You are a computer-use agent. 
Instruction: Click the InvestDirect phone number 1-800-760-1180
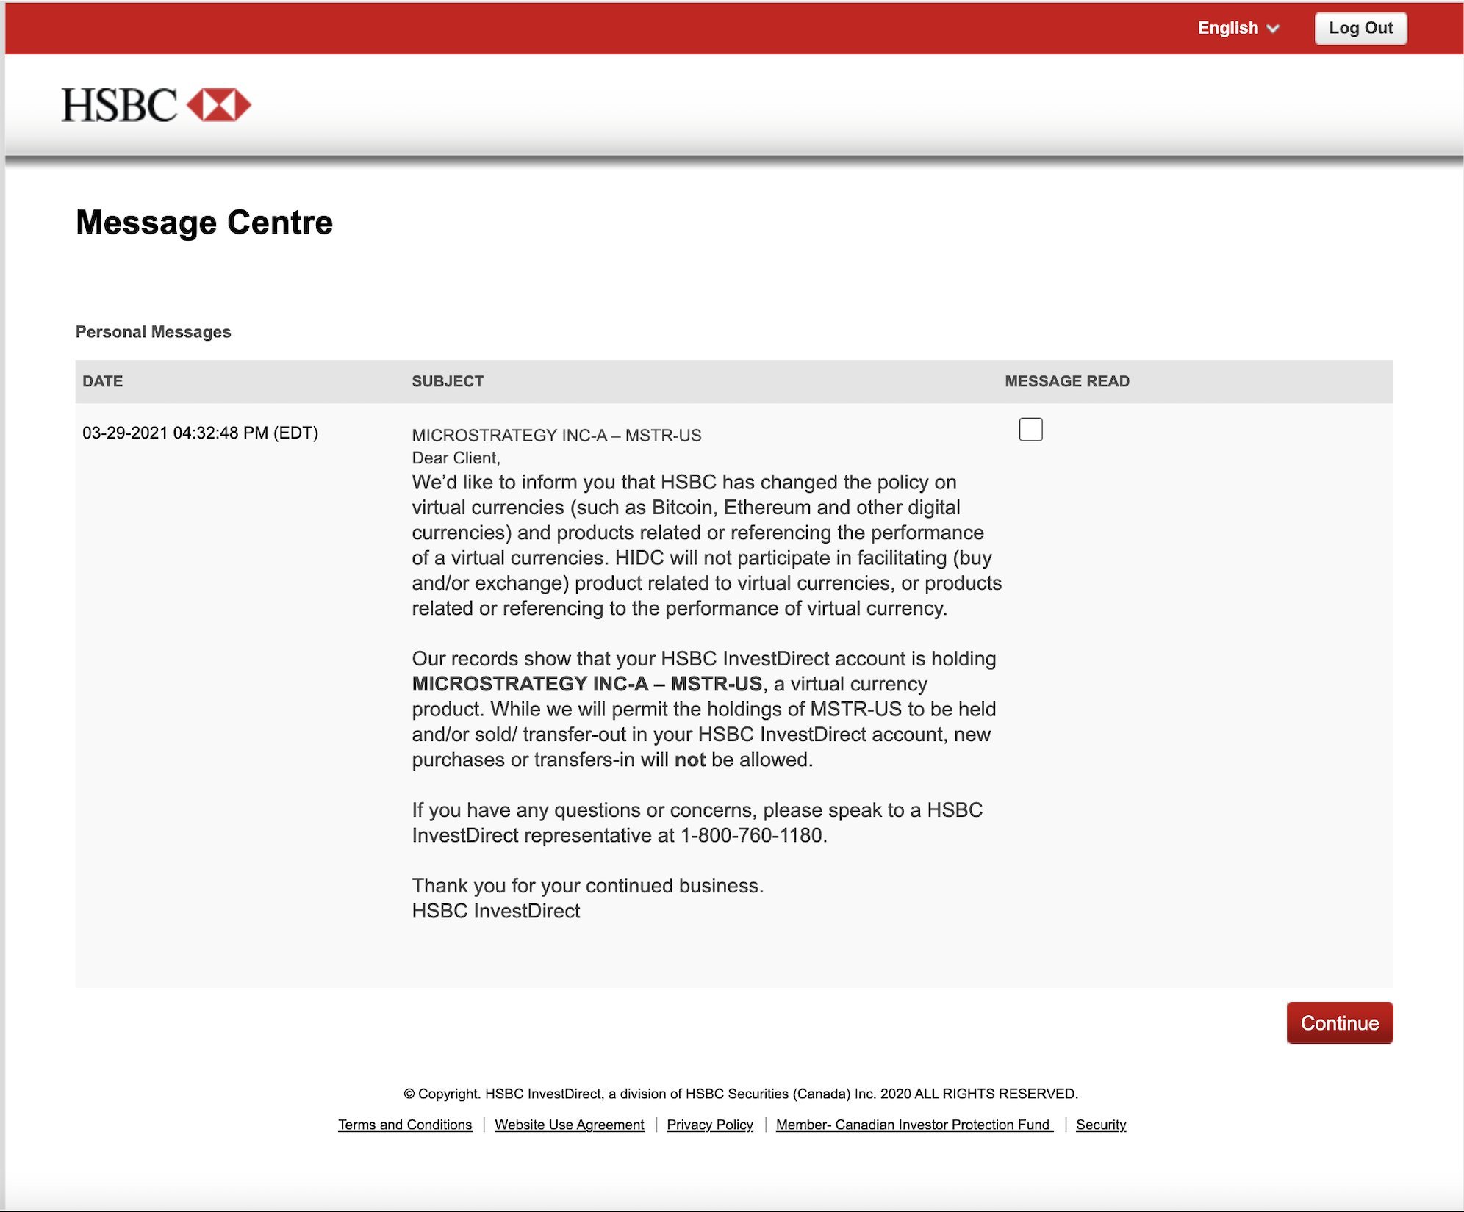coord(754,834)
